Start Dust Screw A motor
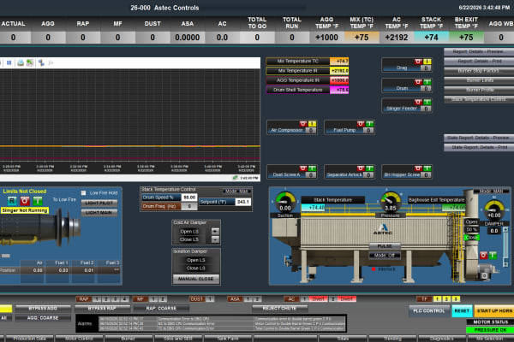This screenshot has height=342, width=514. [312, 168]
